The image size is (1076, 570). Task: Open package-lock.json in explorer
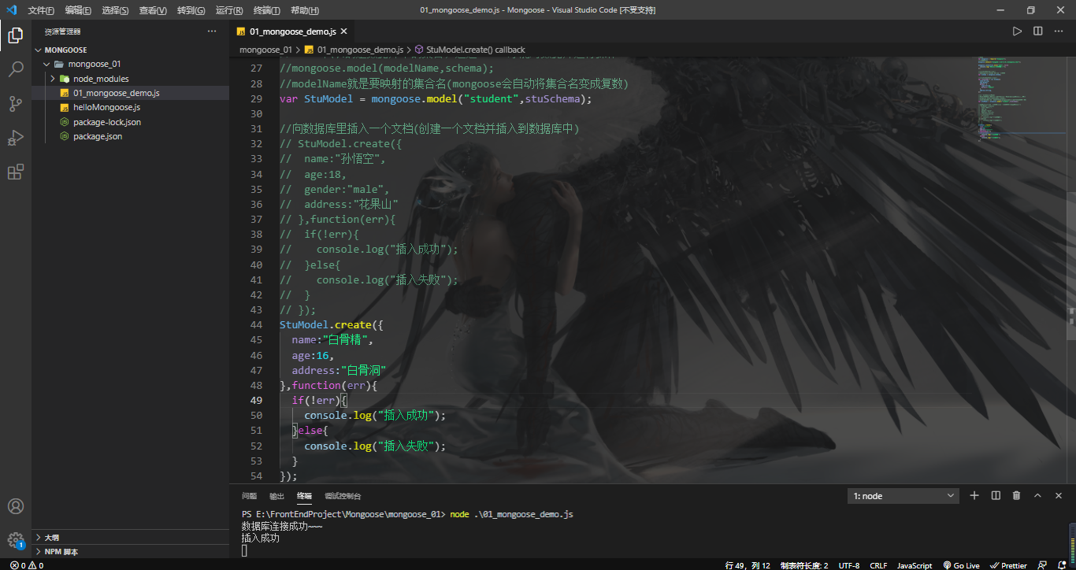pos(107,122)
